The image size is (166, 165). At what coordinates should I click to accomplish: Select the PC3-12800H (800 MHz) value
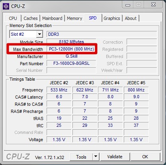(x=71, y=49)
